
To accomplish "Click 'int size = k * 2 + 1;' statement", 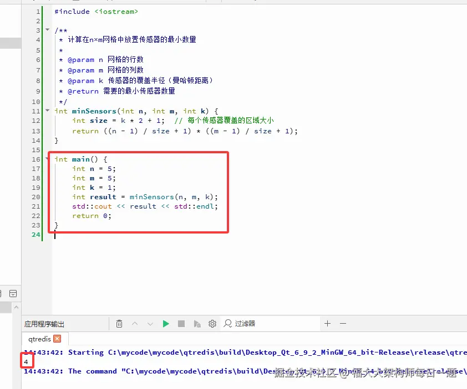I will click(118, 121).
